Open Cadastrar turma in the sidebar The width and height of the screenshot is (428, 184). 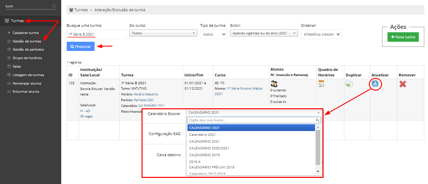click(x=26, y=33)
